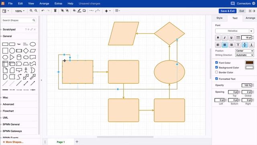Click the To Back toolbar icon
The width and height of the screenshot is (257, 145).
pyautogui.click(x=67, y=11)
